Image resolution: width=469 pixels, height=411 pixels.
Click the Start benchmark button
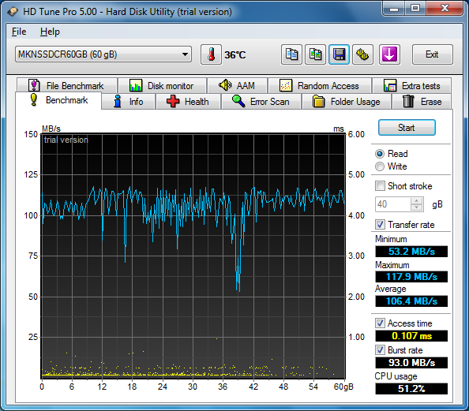407,128
